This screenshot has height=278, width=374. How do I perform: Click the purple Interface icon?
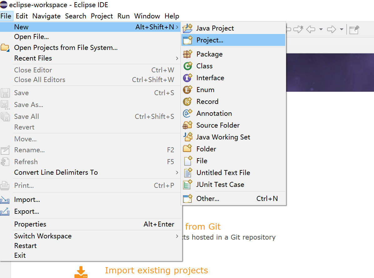188,78
